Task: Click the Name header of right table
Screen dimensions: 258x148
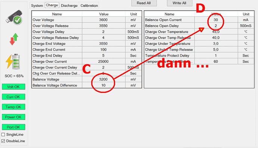Action: (169, 14)
